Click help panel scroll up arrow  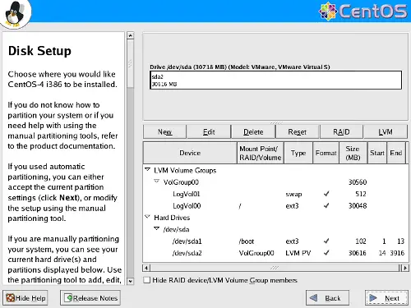(131, 35)
